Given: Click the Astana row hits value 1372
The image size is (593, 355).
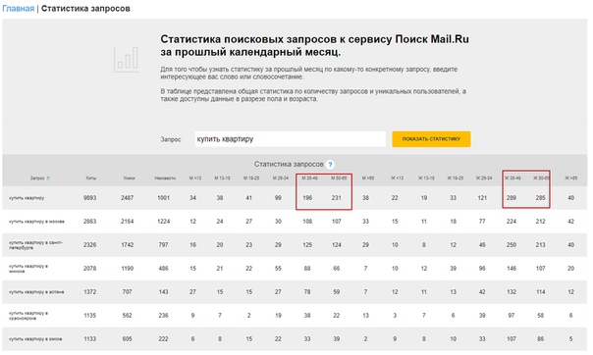Looking at the screenshot, I should coord(89,292).
